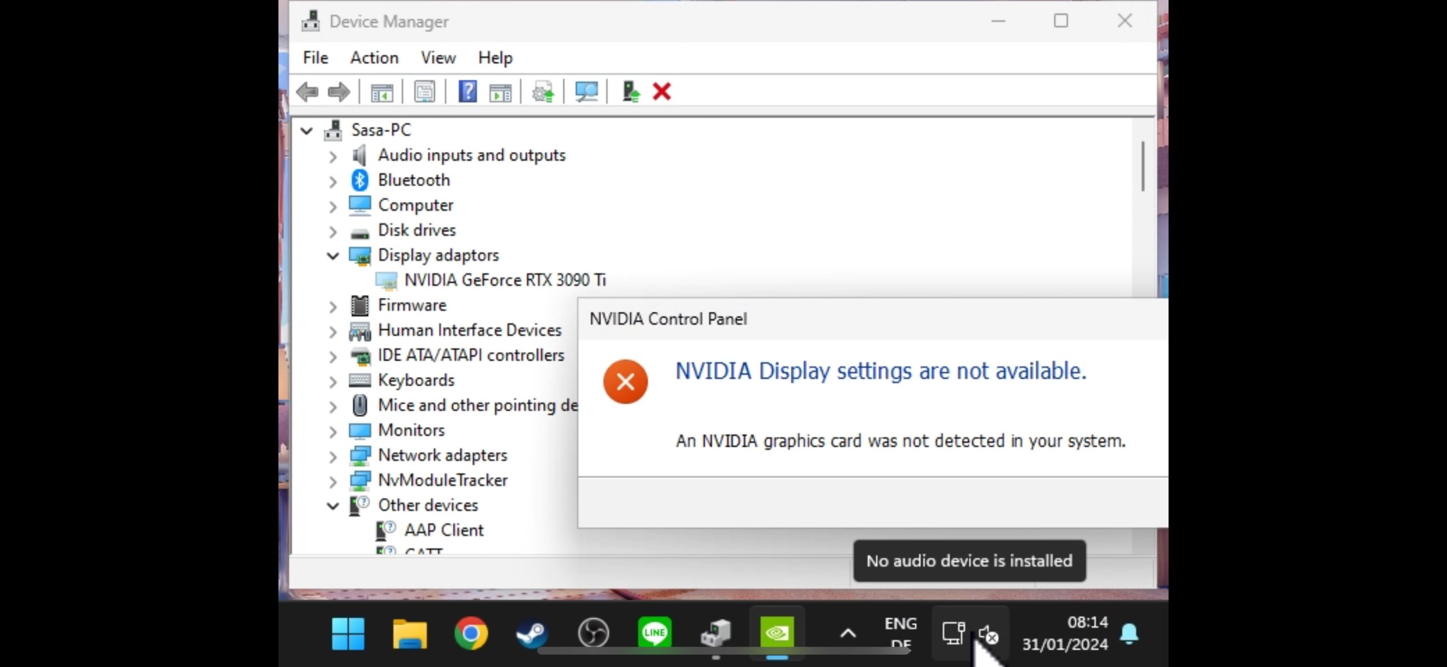Click the Audio inputs speaker icon
The height and width of the screenshot is (667, 1447).
[359, 155]
